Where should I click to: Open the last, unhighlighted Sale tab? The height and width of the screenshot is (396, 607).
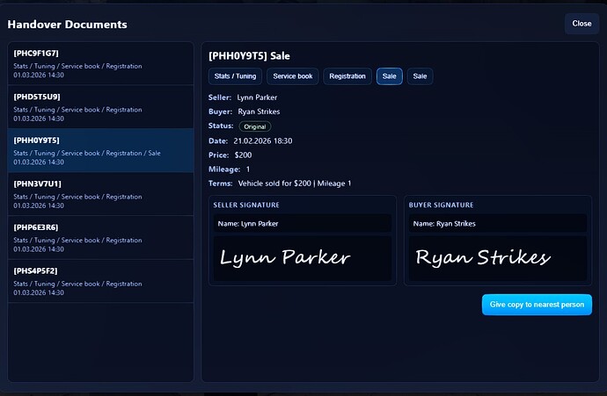420,76
